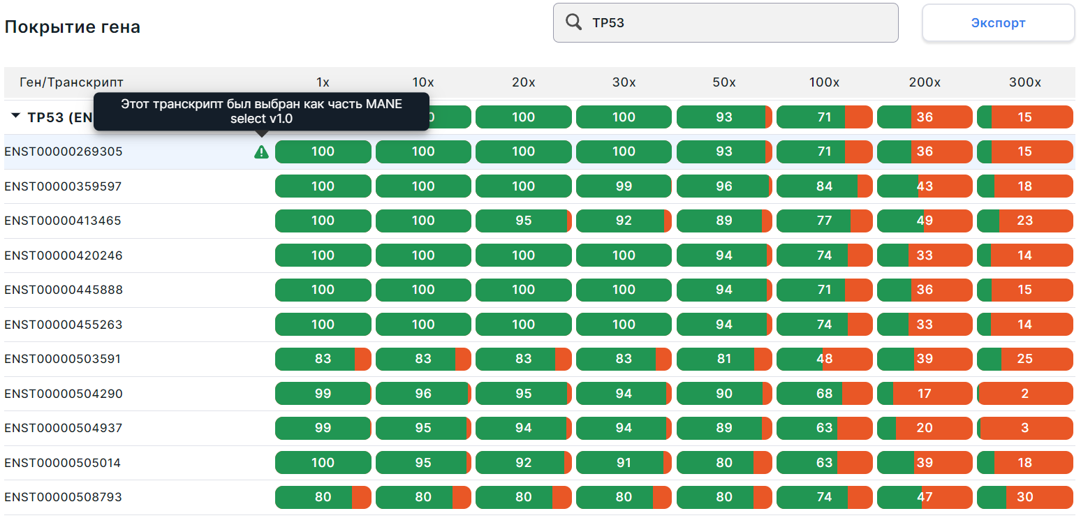The image size is (1081, 518).
Task: Click the MANE select warning triangle icon
Action: coord(261,151)
